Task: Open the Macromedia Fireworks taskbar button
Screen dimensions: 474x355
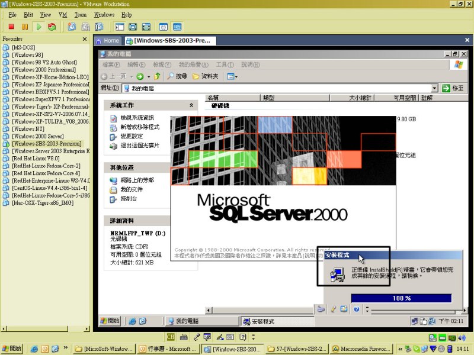Action: pyautogui.click(x=361, y=349)
